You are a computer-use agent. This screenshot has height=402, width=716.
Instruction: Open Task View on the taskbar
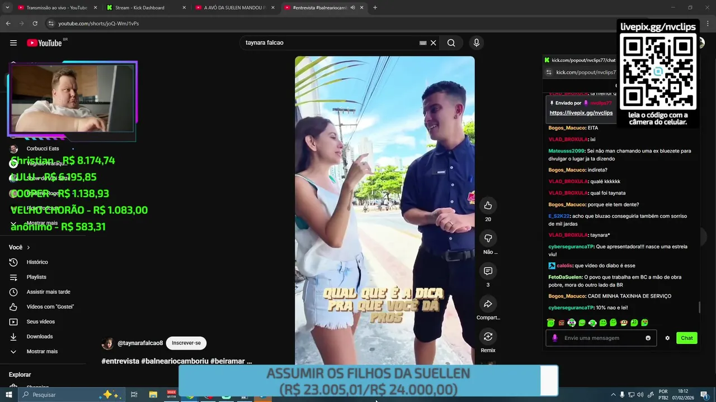pyautogui.click(x=134, y=395)
